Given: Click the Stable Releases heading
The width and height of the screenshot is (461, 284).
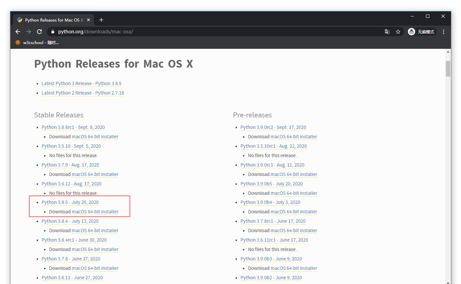Looking at the screenshot, I should 59,115.
